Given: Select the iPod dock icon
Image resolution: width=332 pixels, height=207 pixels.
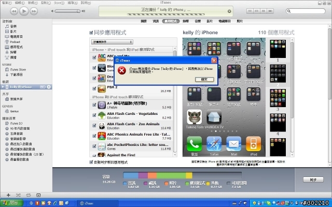Looking at the screenshot, I should pos(254,144).
